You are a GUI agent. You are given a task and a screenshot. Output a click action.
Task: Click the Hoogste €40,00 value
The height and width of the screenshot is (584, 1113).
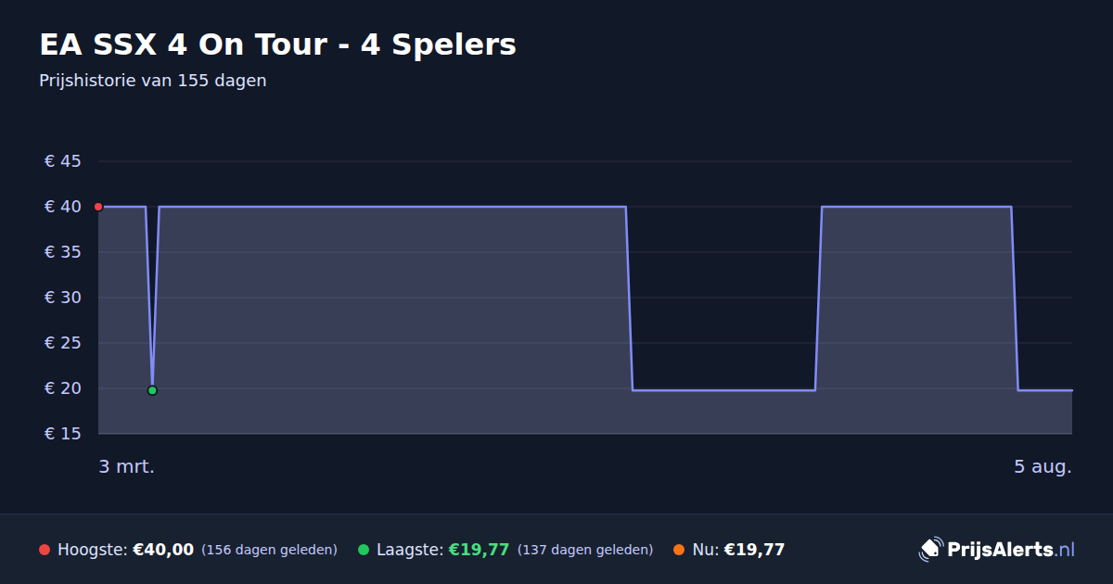[163, 550]
